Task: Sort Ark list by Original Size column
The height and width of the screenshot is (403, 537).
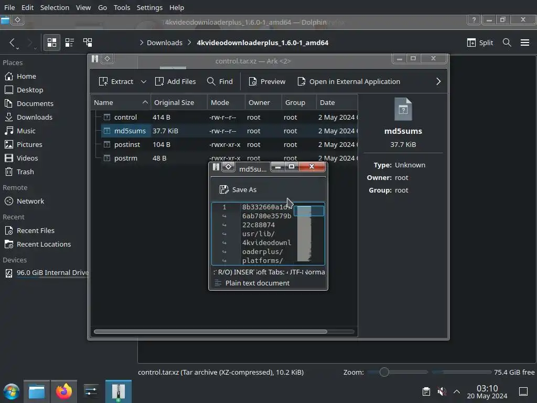Action: pos(179,102)
